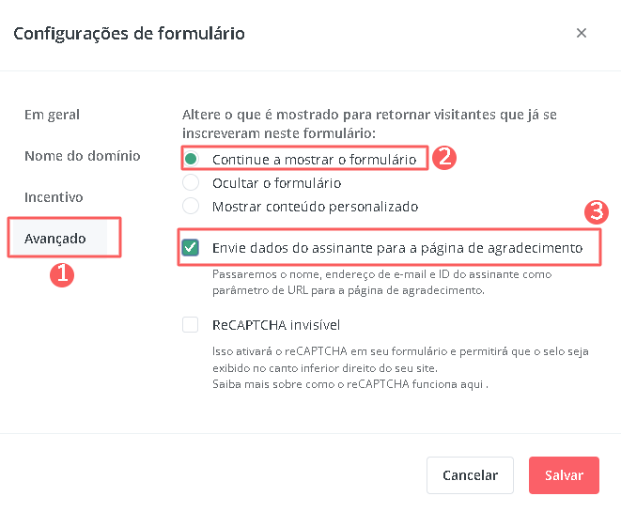
Task: Uncheck Envie dados do assinante checkbox
Action: 191,248
